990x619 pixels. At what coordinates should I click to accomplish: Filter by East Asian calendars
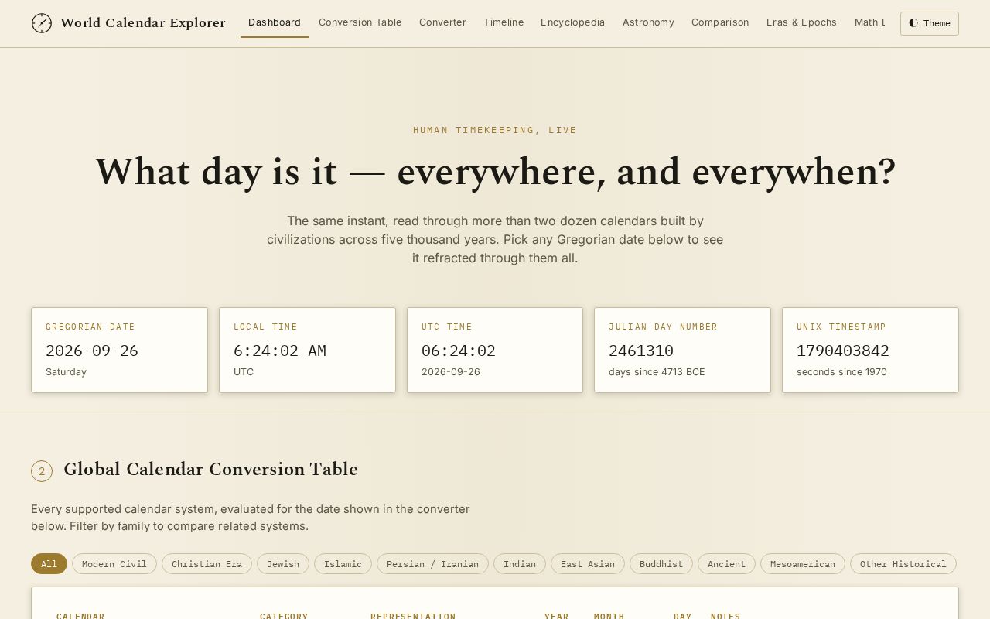click(588, 564)
